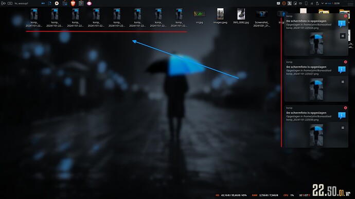Open the blue document icon in the top panel

click(49, 4)
